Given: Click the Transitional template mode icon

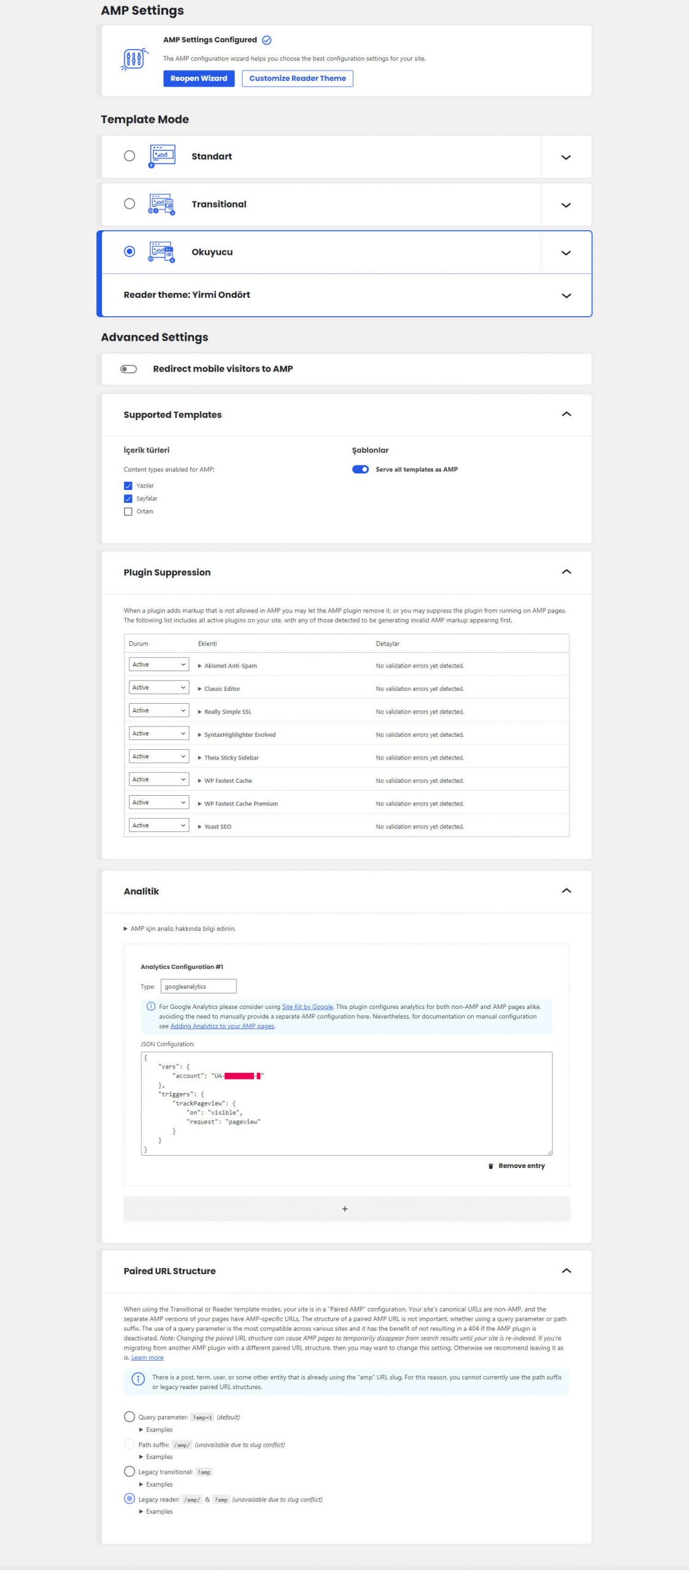Looking at the screenshot, I should (x=162, y=204).
